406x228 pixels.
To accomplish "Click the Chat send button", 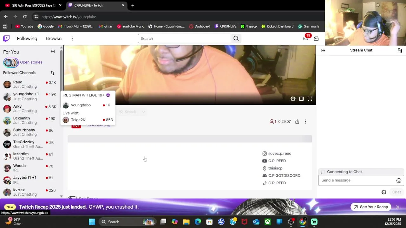I will click(x=396, y=192).
